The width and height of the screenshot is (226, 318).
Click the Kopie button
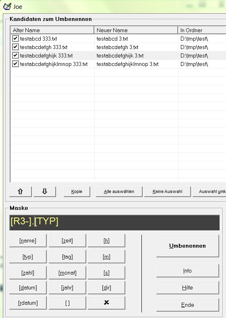[77, 192]
